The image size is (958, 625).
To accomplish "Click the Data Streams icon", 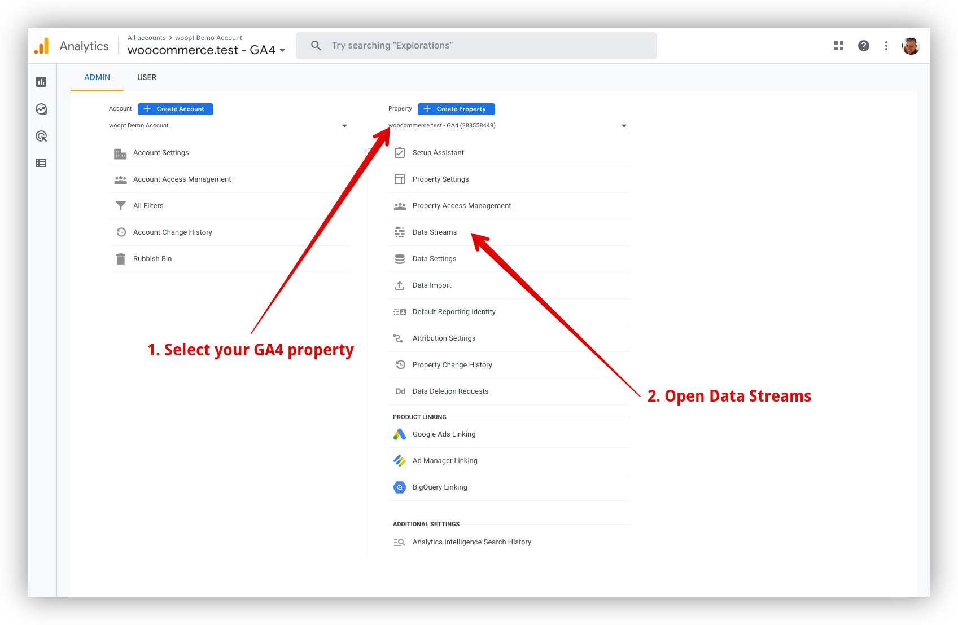I will pos(400,232).
